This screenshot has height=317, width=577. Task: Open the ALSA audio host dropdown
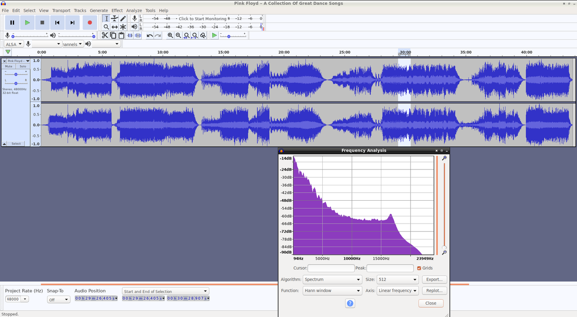click(14, 44)
